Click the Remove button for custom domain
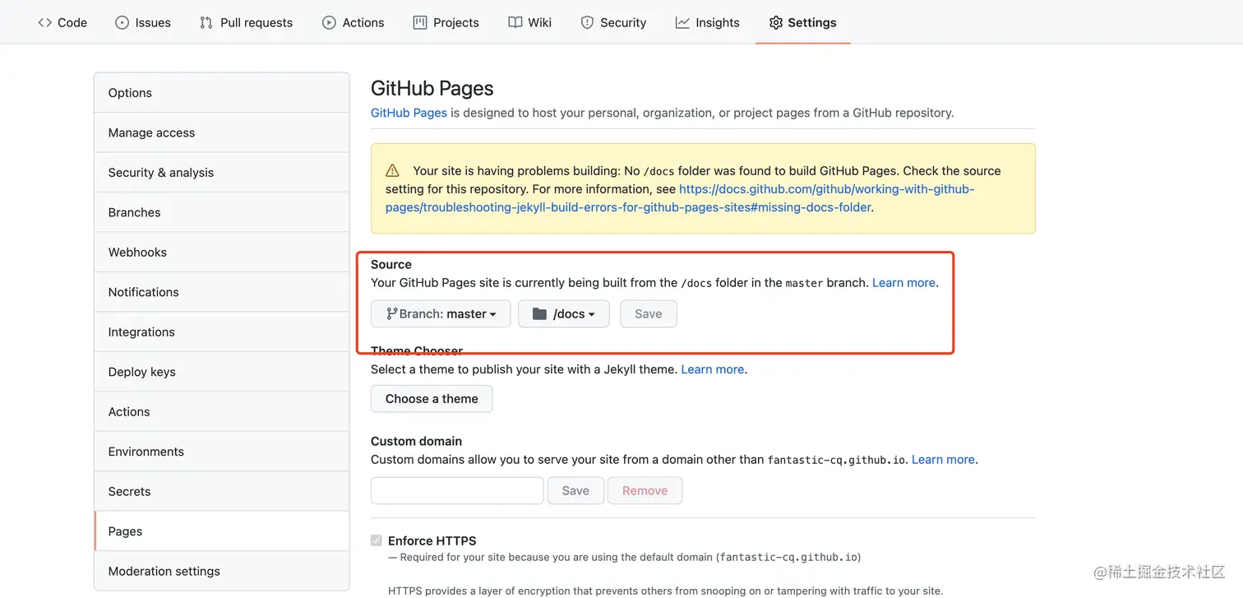Image resolution: width=1243 pixels, height=598 pixels. click(x=645, y=490)
